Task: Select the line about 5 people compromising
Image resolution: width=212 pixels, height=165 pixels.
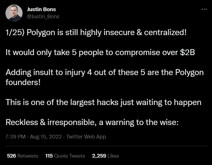Action: [x=100, y=53]
